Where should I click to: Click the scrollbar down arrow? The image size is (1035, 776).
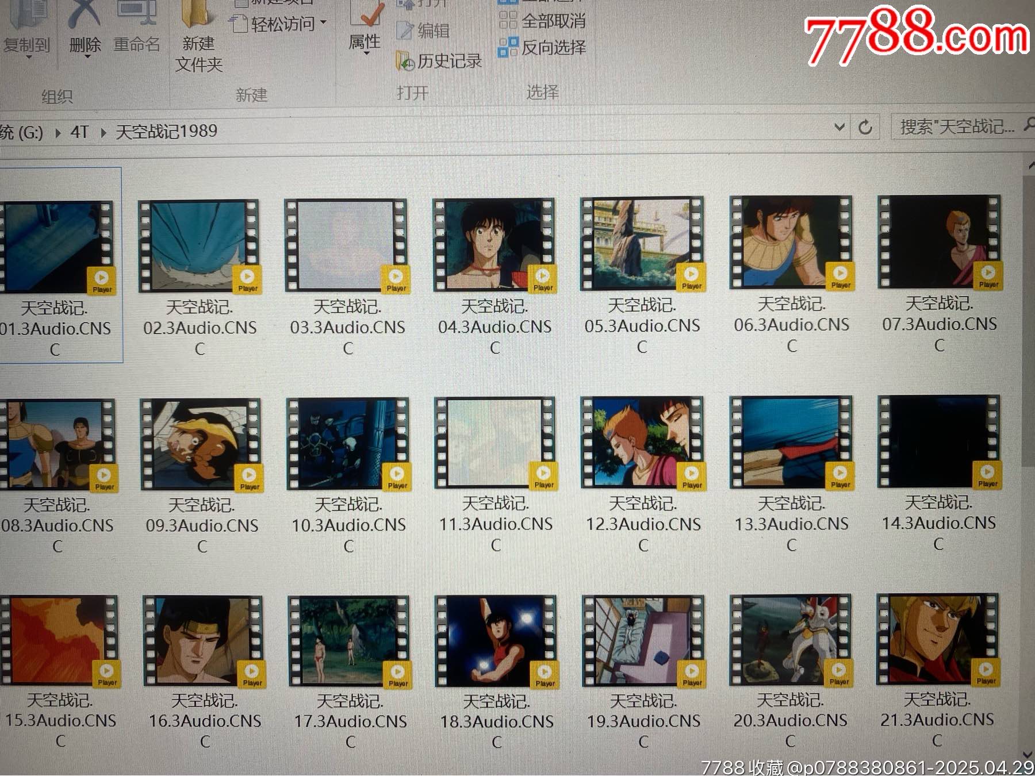coord(1028,754)
